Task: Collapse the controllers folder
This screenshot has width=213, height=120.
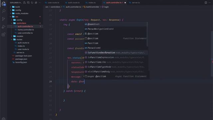Action: (x=12, y=23)
